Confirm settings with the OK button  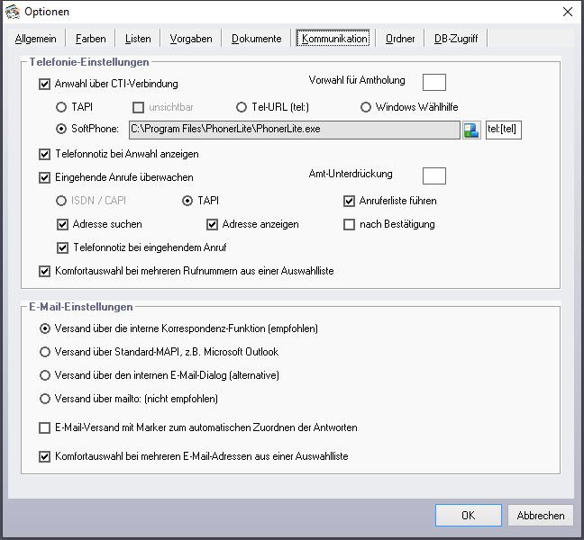click(468, 516)
